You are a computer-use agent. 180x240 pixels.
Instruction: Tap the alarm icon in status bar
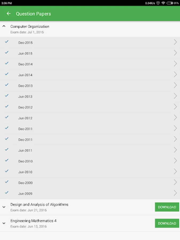pos(158,3)
